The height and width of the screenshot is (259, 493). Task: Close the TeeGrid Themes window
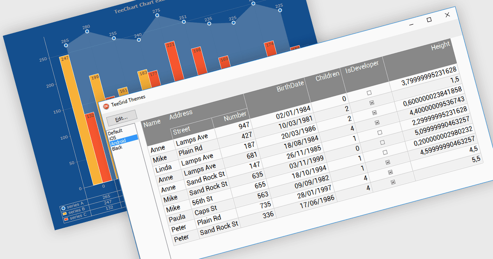pyautogui.click(x=448, y=15)
